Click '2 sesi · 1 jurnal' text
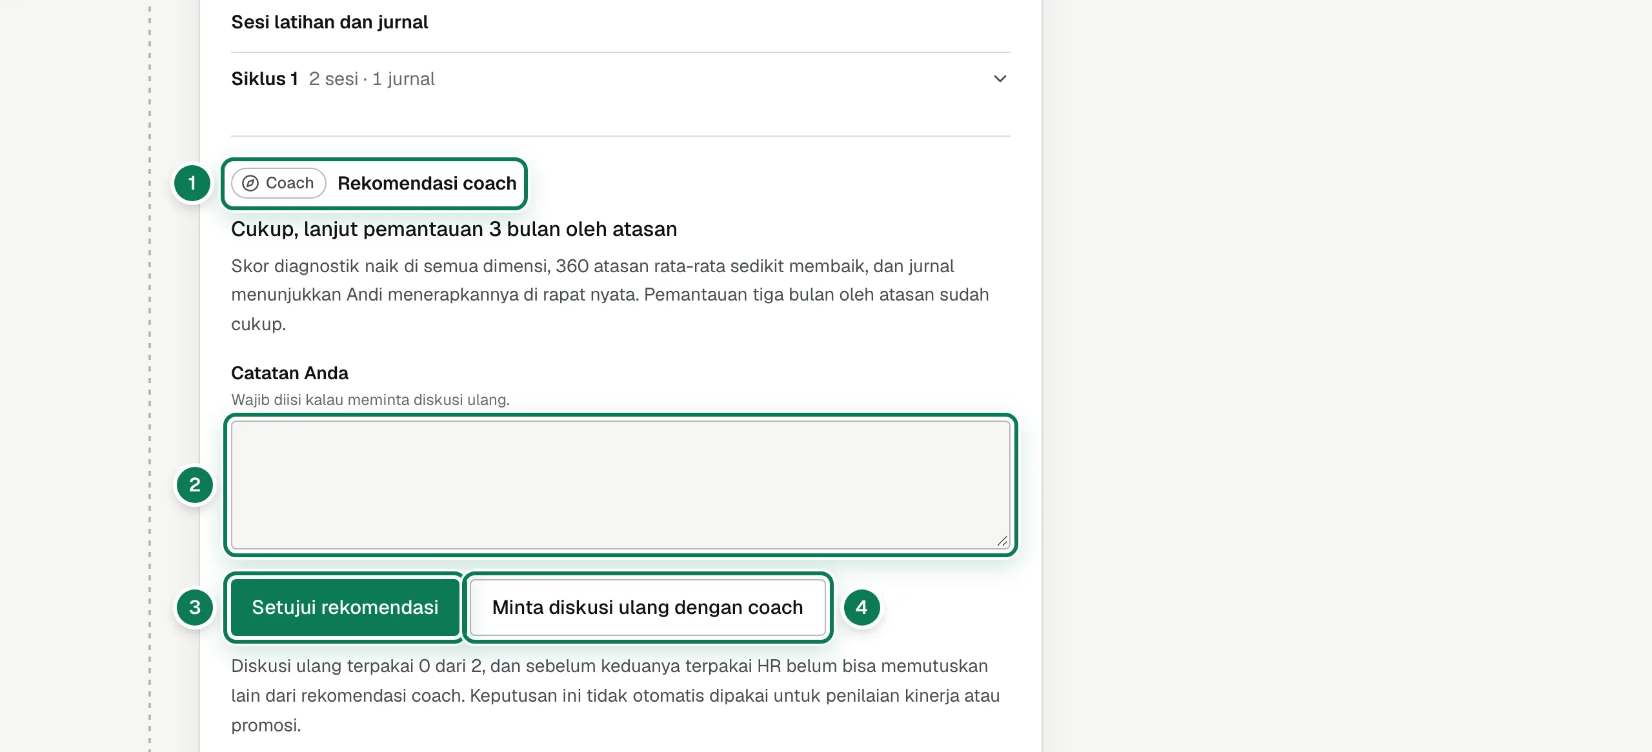Image resolution: width=1652 pixels, height=752 pixels. (x=372, y=79)
